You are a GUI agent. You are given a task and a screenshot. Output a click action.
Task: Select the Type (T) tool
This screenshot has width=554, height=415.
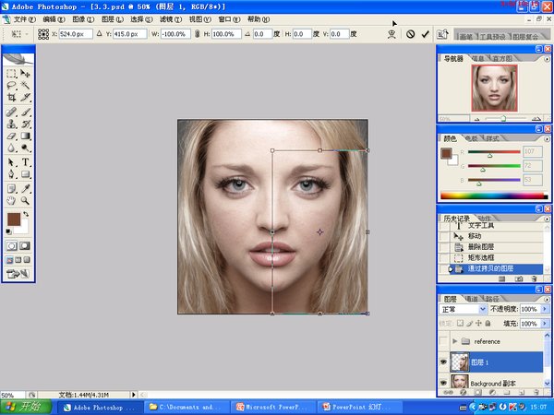pyautogui.click(x=26, y=161)
